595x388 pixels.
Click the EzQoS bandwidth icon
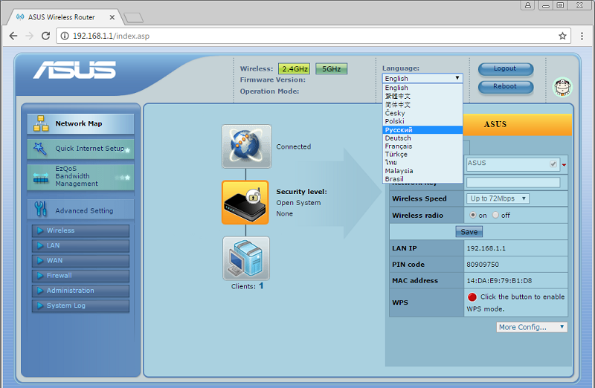41,178
